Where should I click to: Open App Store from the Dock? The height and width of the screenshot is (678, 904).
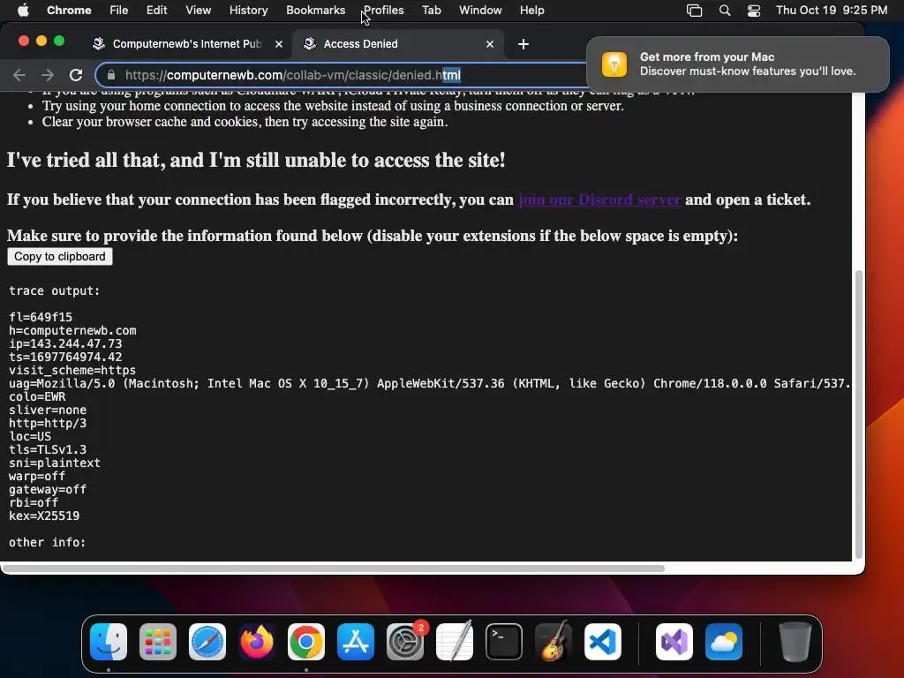pos(356,642)
